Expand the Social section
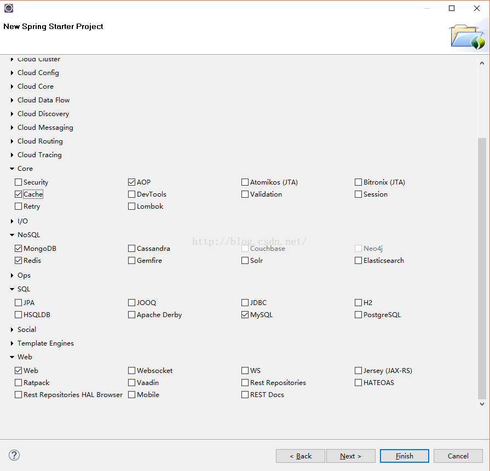Viewport: 490px width, 471px height. point(12,329)
